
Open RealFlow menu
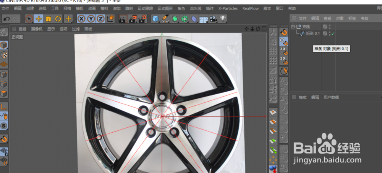point(251,8)
